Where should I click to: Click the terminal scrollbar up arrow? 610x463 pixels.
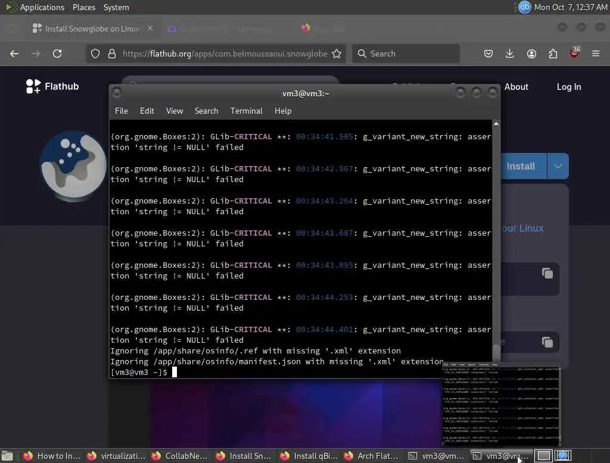[496, 124]
